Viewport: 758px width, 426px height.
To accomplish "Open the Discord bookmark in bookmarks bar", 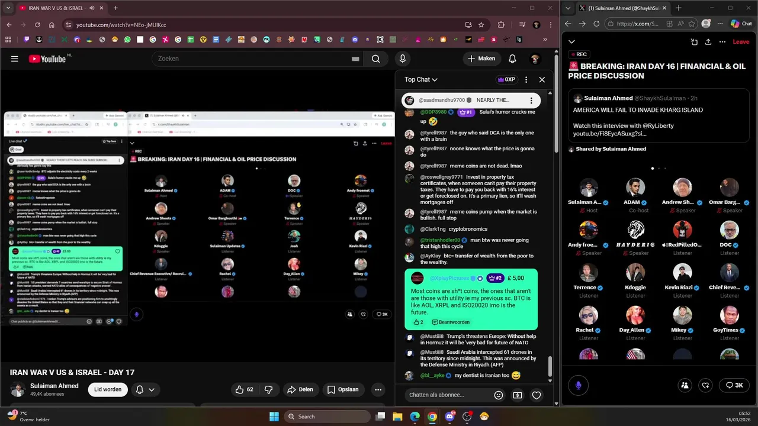I will (x=355, y=40).
